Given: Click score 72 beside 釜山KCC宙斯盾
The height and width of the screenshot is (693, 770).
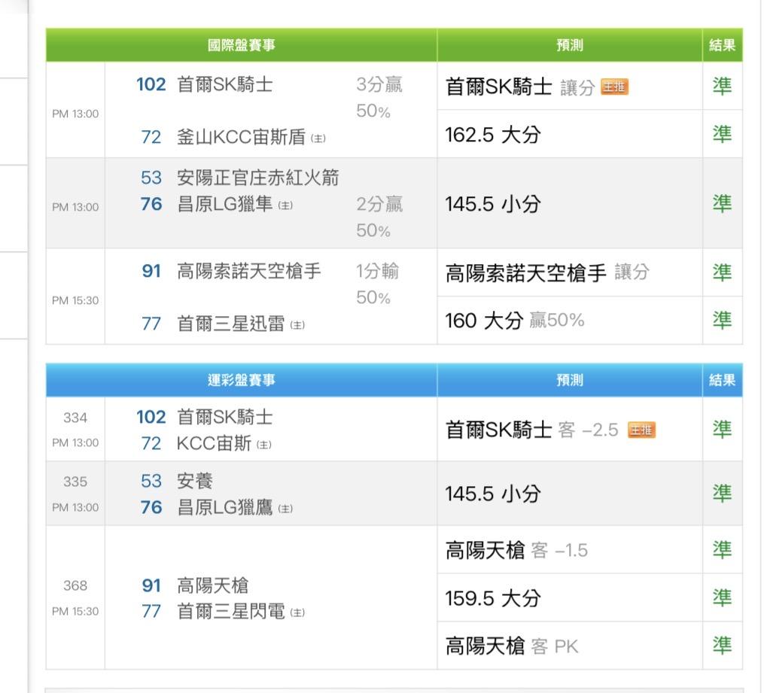Looking at the screenshot, I should 151,137.
